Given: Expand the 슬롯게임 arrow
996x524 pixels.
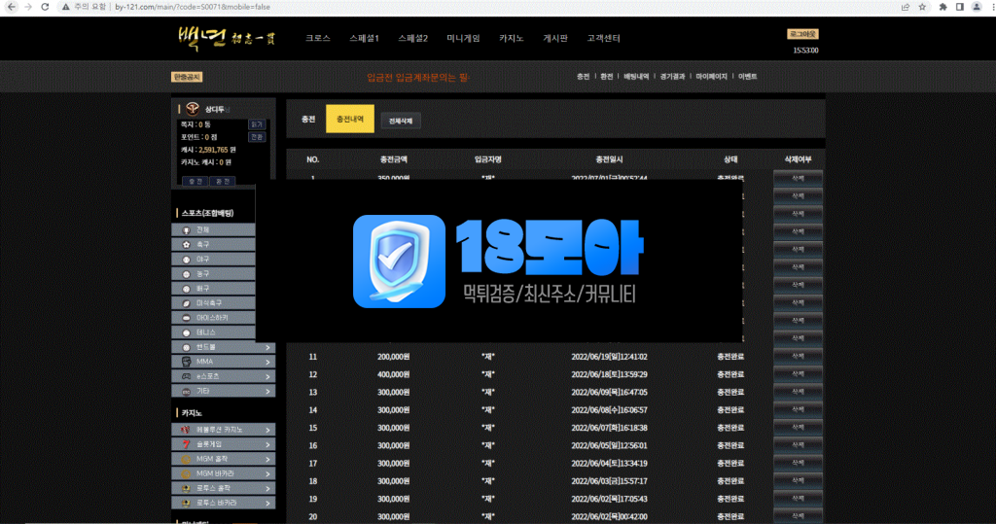Looking at the screenshot, I should pyautogui.click(x=267, y=444).
